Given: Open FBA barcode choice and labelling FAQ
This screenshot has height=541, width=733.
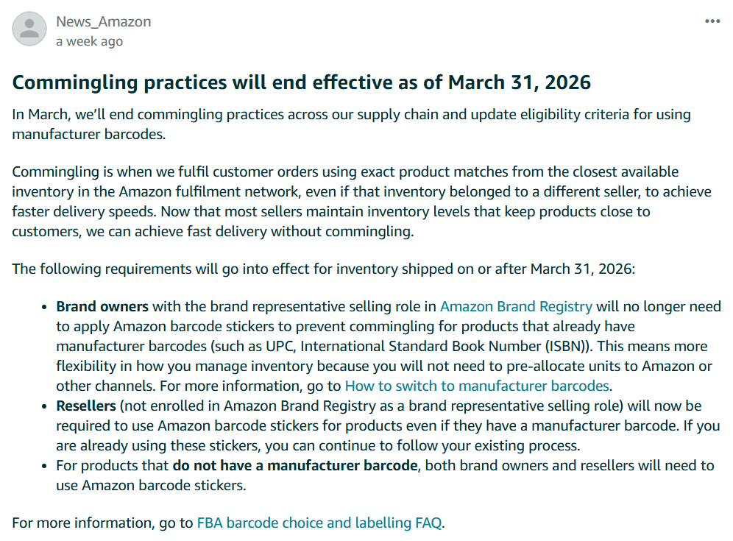Looking at the screenshot, I should click(319, 523).
